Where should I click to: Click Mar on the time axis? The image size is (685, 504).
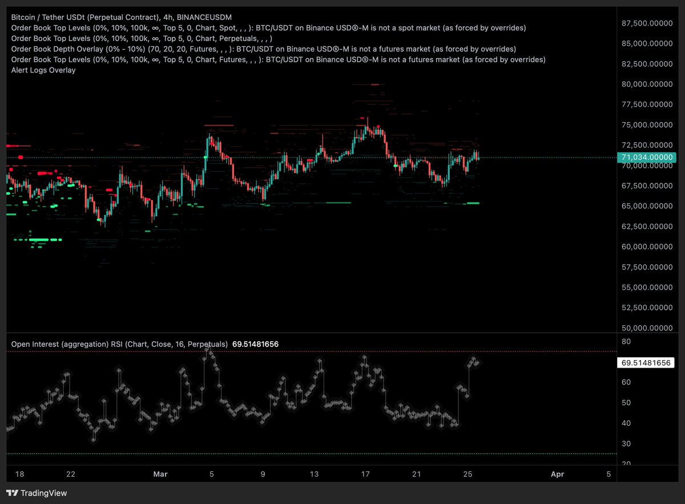160,474
